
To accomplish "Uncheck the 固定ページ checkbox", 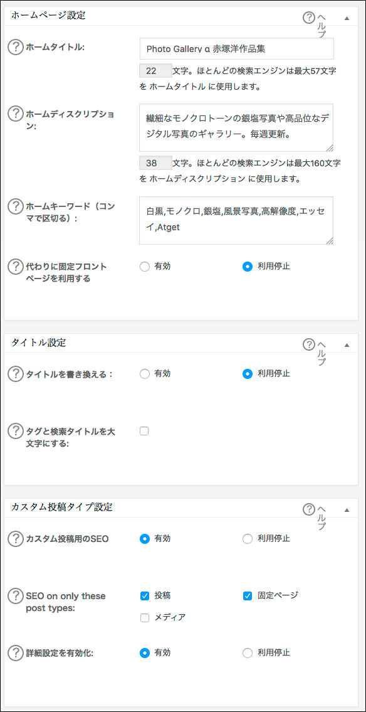I will click(247, 596).
